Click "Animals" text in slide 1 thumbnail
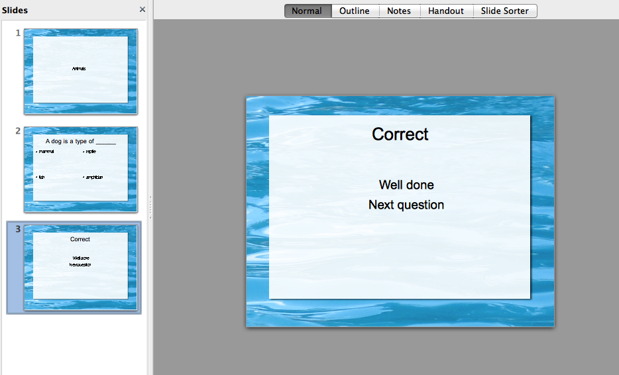The height and width of the screenshot is (375, 619). [79, 69]
